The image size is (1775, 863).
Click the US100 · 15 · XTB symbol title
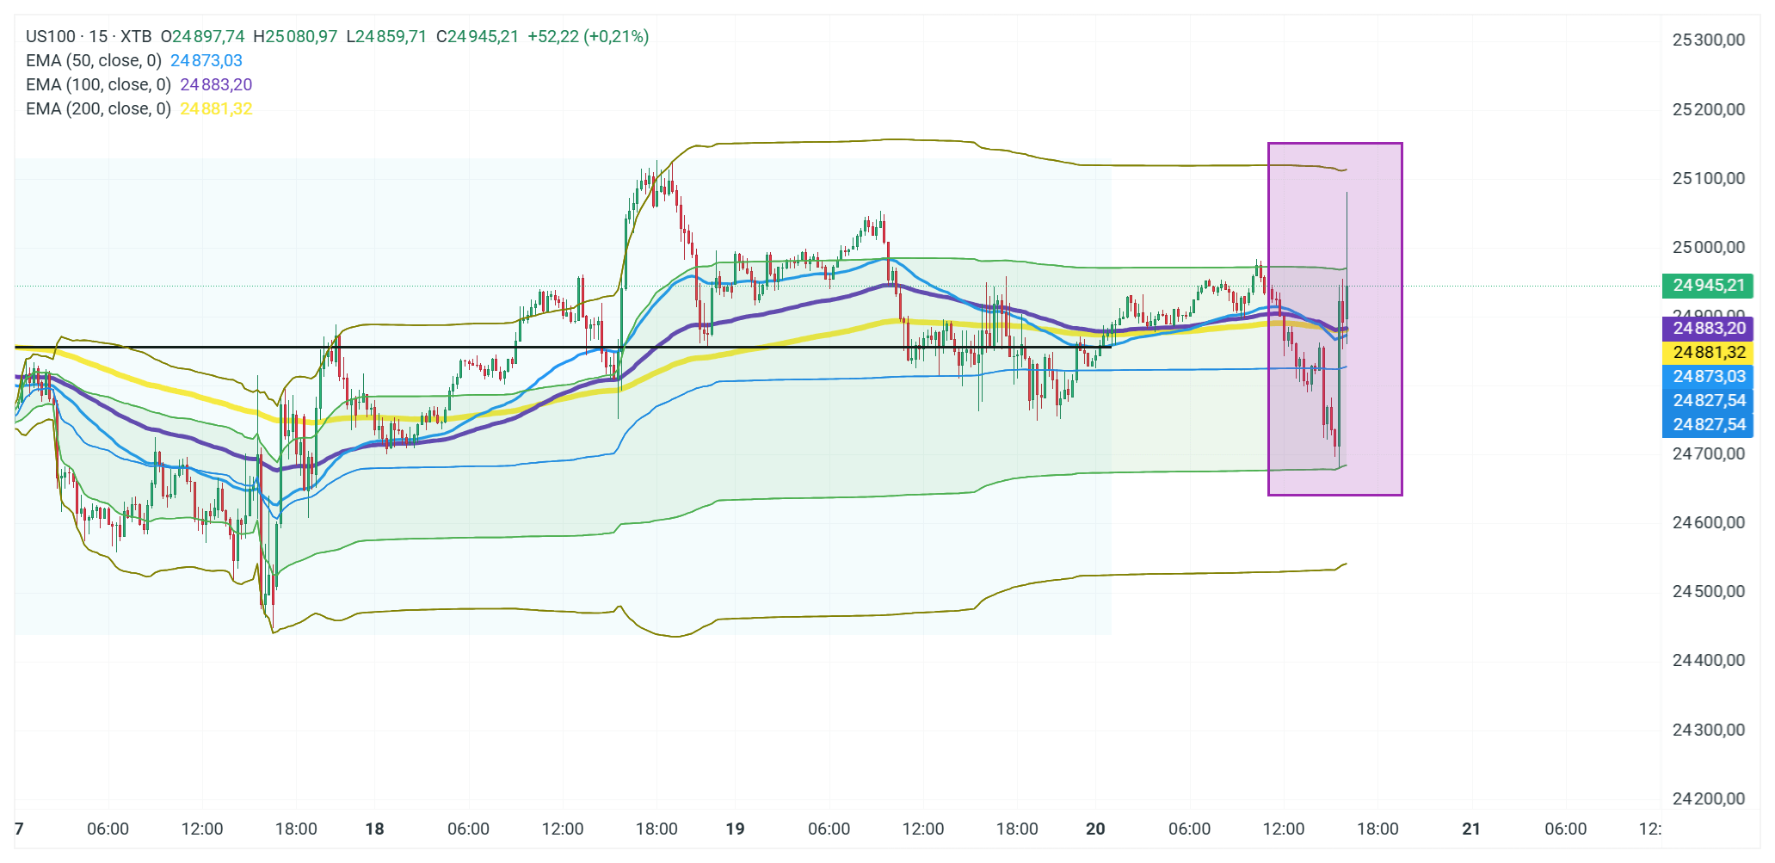tap(89, 36)
